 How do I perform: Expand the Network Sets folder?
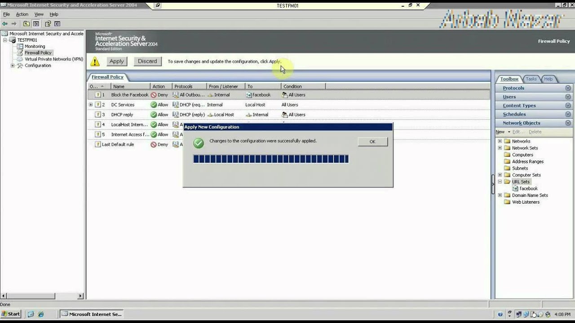coord(500,148)
